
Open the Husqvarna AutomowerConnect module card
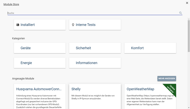coord(40,97)
